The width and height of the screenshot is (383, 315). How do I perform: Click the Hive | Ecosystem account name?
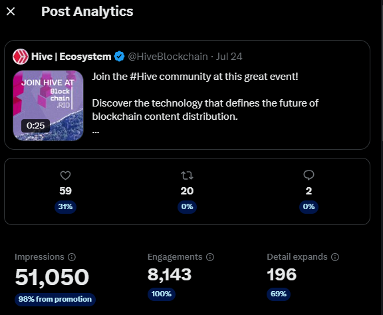click(71, 57)
